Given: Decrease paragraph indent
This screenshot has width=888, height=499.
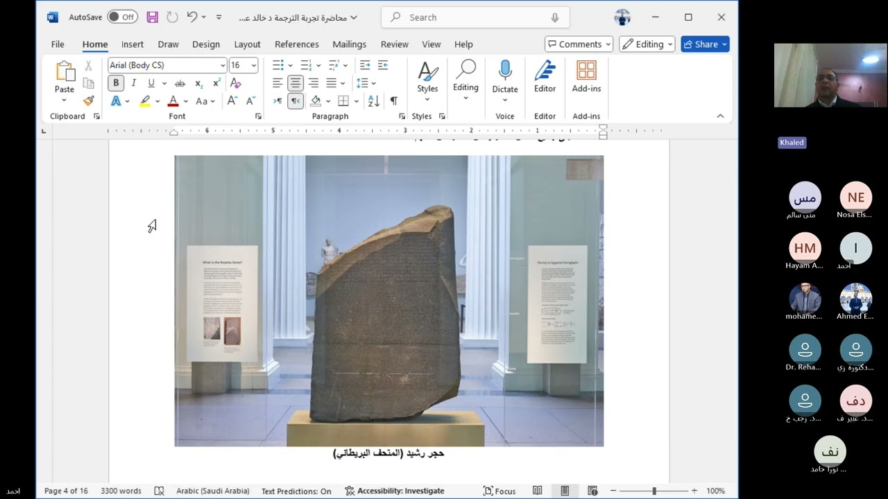Looking at the screenshot, I should tap(365, 65).
